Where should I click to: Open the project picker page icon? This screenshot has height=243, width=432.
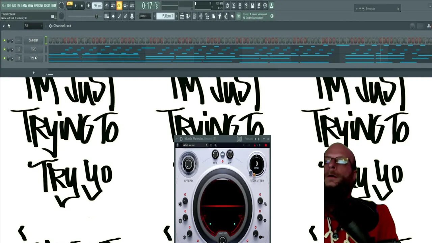point(213,16)
